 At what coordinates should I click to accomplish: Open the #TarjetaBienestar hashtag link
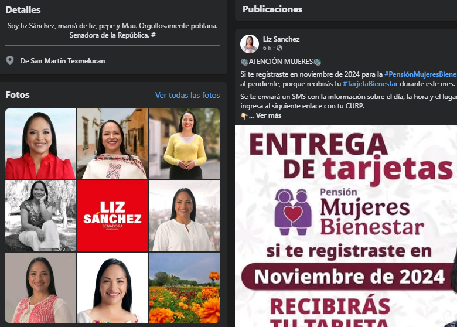(x=370, y=84)
